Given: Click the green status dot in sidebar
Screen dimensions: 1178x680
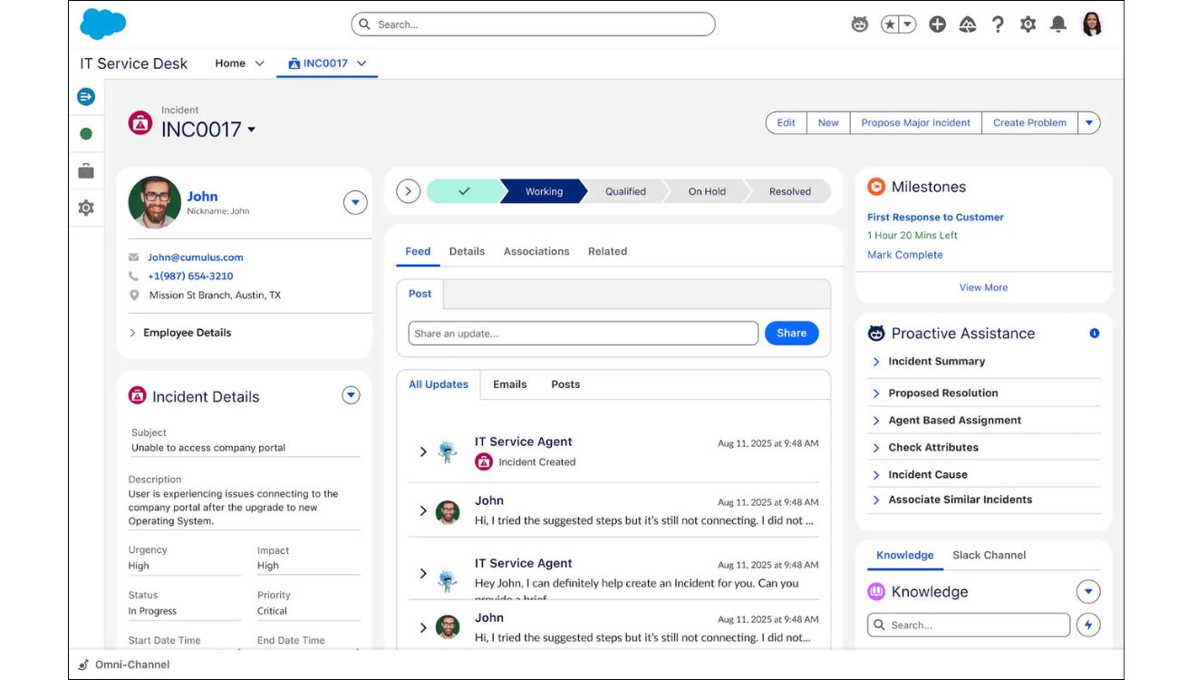Looking at the screenshot, I should click(86, 134).
